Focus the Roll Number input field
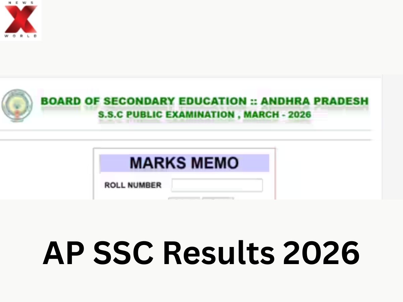 click(x=217, y=185)
